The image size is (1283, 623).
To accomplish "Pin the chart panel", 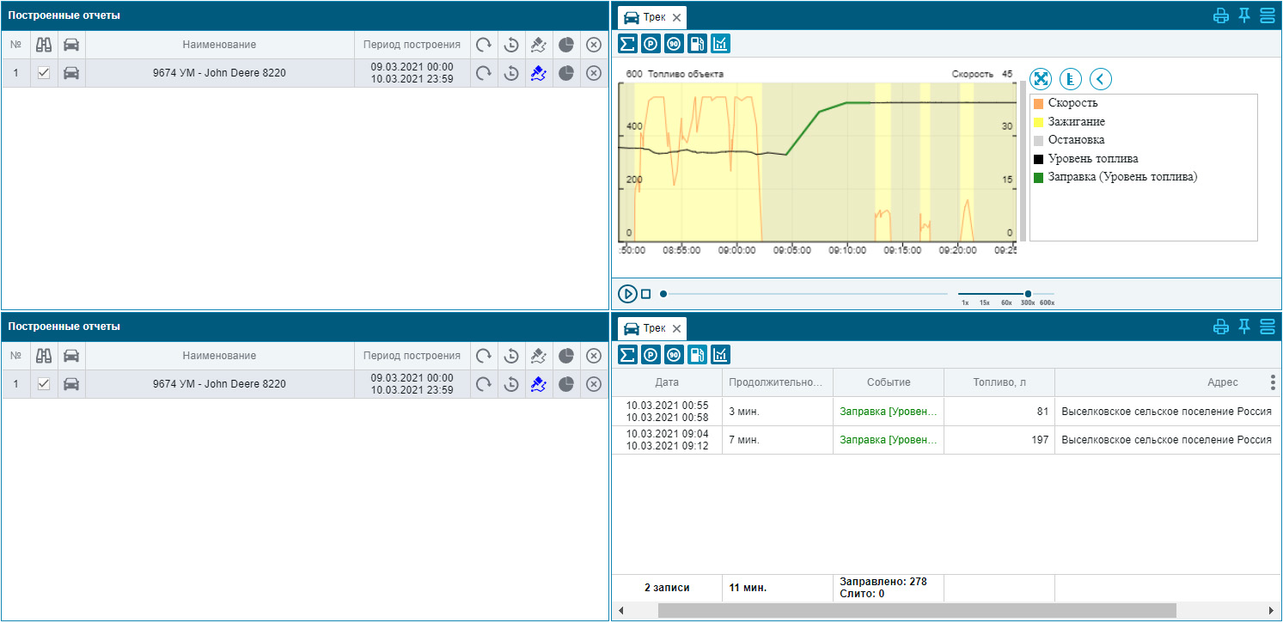I will pyautogui.click(x=1243, y=15).
